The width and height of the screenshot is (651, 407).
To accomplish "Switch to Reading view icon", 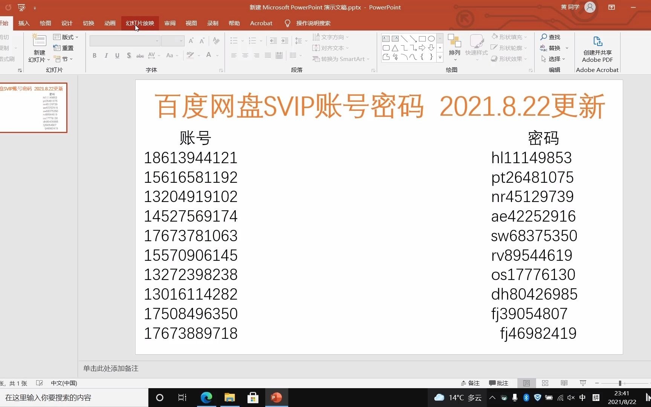I will pos(564,383).
